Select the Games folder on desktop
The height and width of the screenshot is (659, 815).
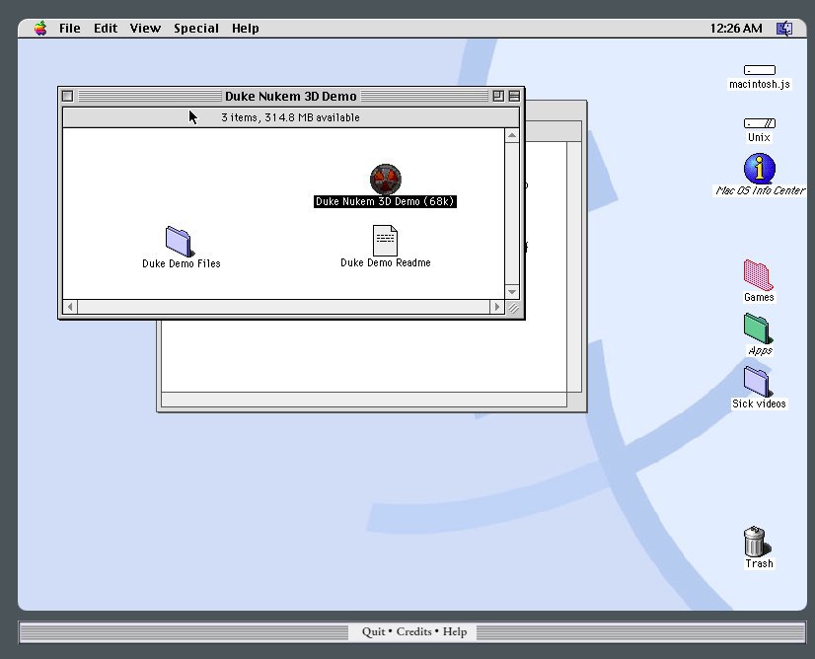pos(759,274)
